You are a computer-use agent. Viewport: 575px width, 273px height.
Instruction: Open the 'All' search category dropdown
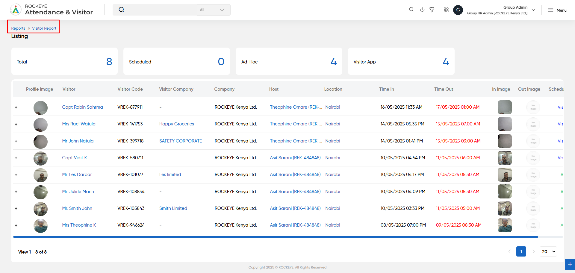(x=214, y=10)
